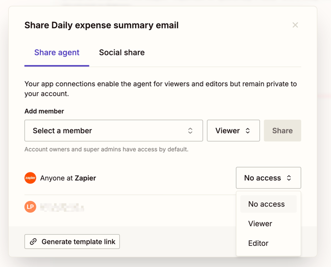Screen dimensions: 331x267
Task: Click the chevron arrows in the member selector
Action: [191, 131]
